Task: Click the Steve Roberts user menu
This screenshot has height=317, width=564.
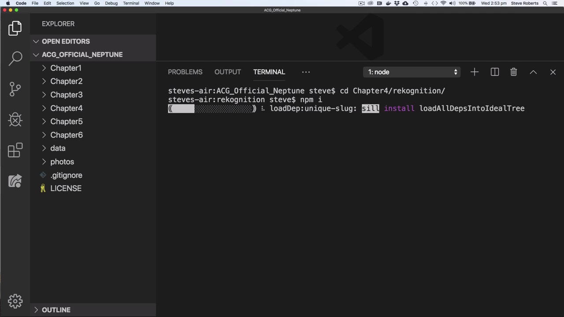Action: (x=525, y=3)
